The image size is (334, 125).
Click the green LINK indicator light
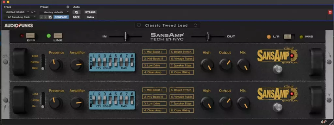(49, 36)
